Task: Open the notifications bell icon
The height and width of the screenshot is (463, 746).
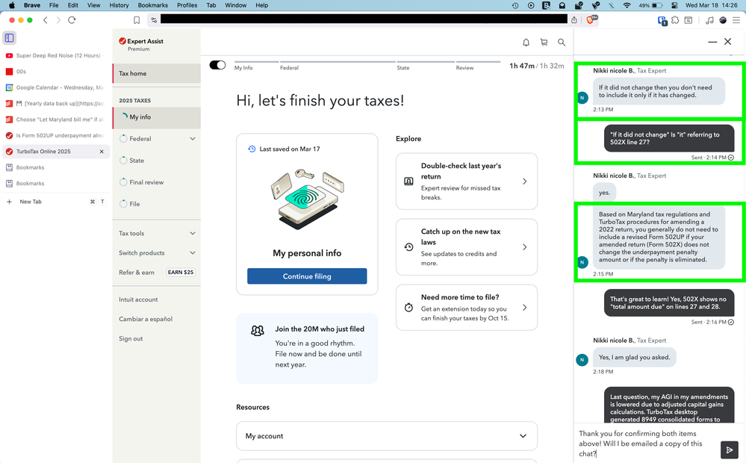Action: point(526,43)
